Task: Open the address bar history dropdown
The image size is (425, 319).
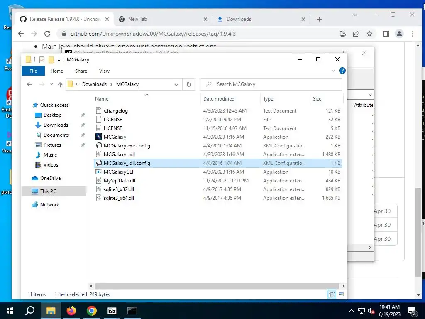Action: point(176,85)
